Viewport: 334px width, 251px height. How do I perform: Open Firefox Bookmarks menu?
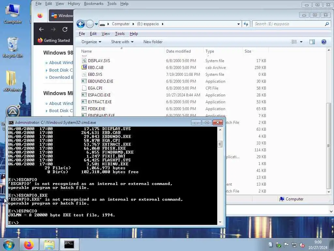(94, 4)
